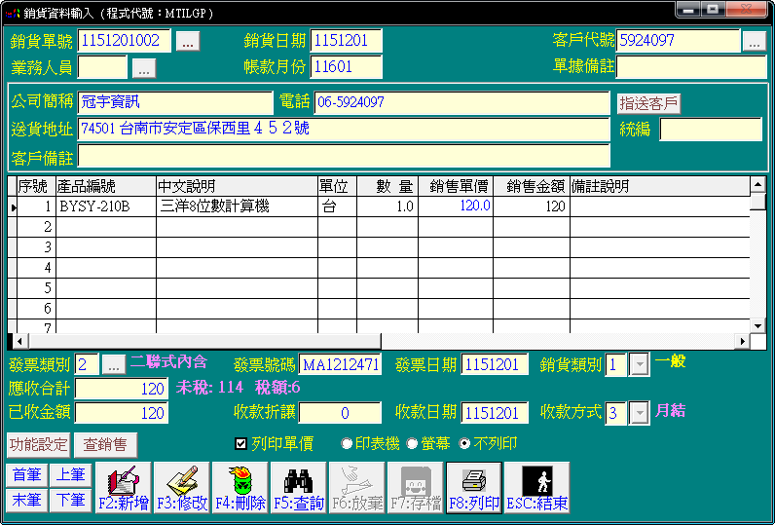Open F5:查詢 binoculars search icon
The height and width of the screenshot is (525, 775).
(299, 487)
